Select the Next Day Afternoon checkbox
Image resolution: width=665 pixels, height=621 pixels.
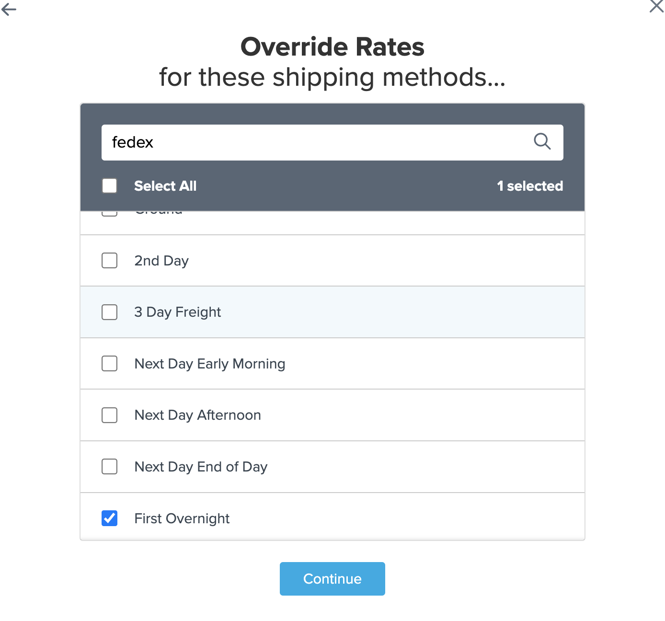coord(110,415)
